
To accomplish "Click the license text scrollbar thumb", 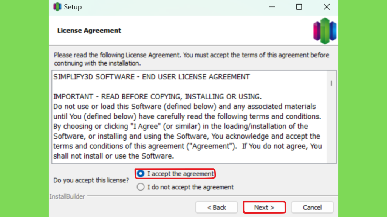I will (x=331, y=83).
